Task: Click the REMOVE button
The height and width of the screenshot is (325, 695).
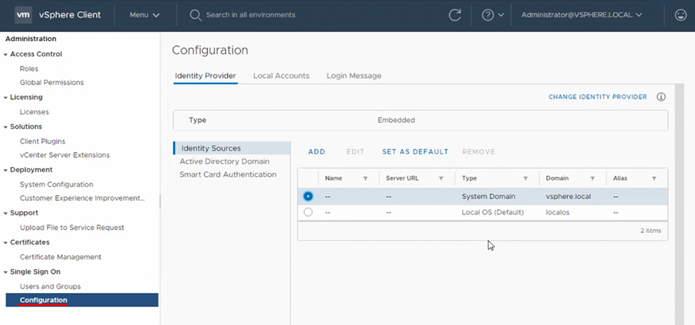Action: tap(479, 152)
